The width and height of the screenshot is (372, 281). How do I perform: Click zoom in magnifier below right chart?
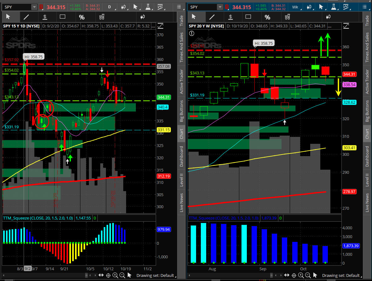301,275
